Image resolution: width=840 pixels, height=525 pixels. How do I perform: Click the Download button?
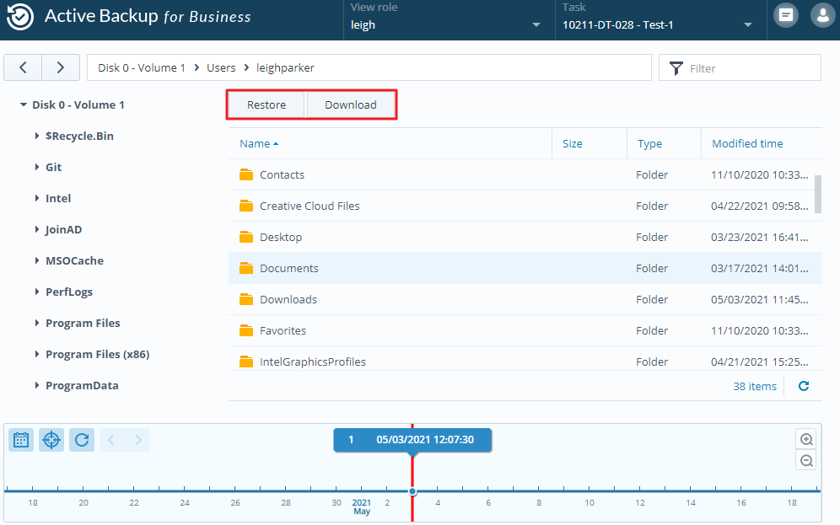(x=350, y=104)
